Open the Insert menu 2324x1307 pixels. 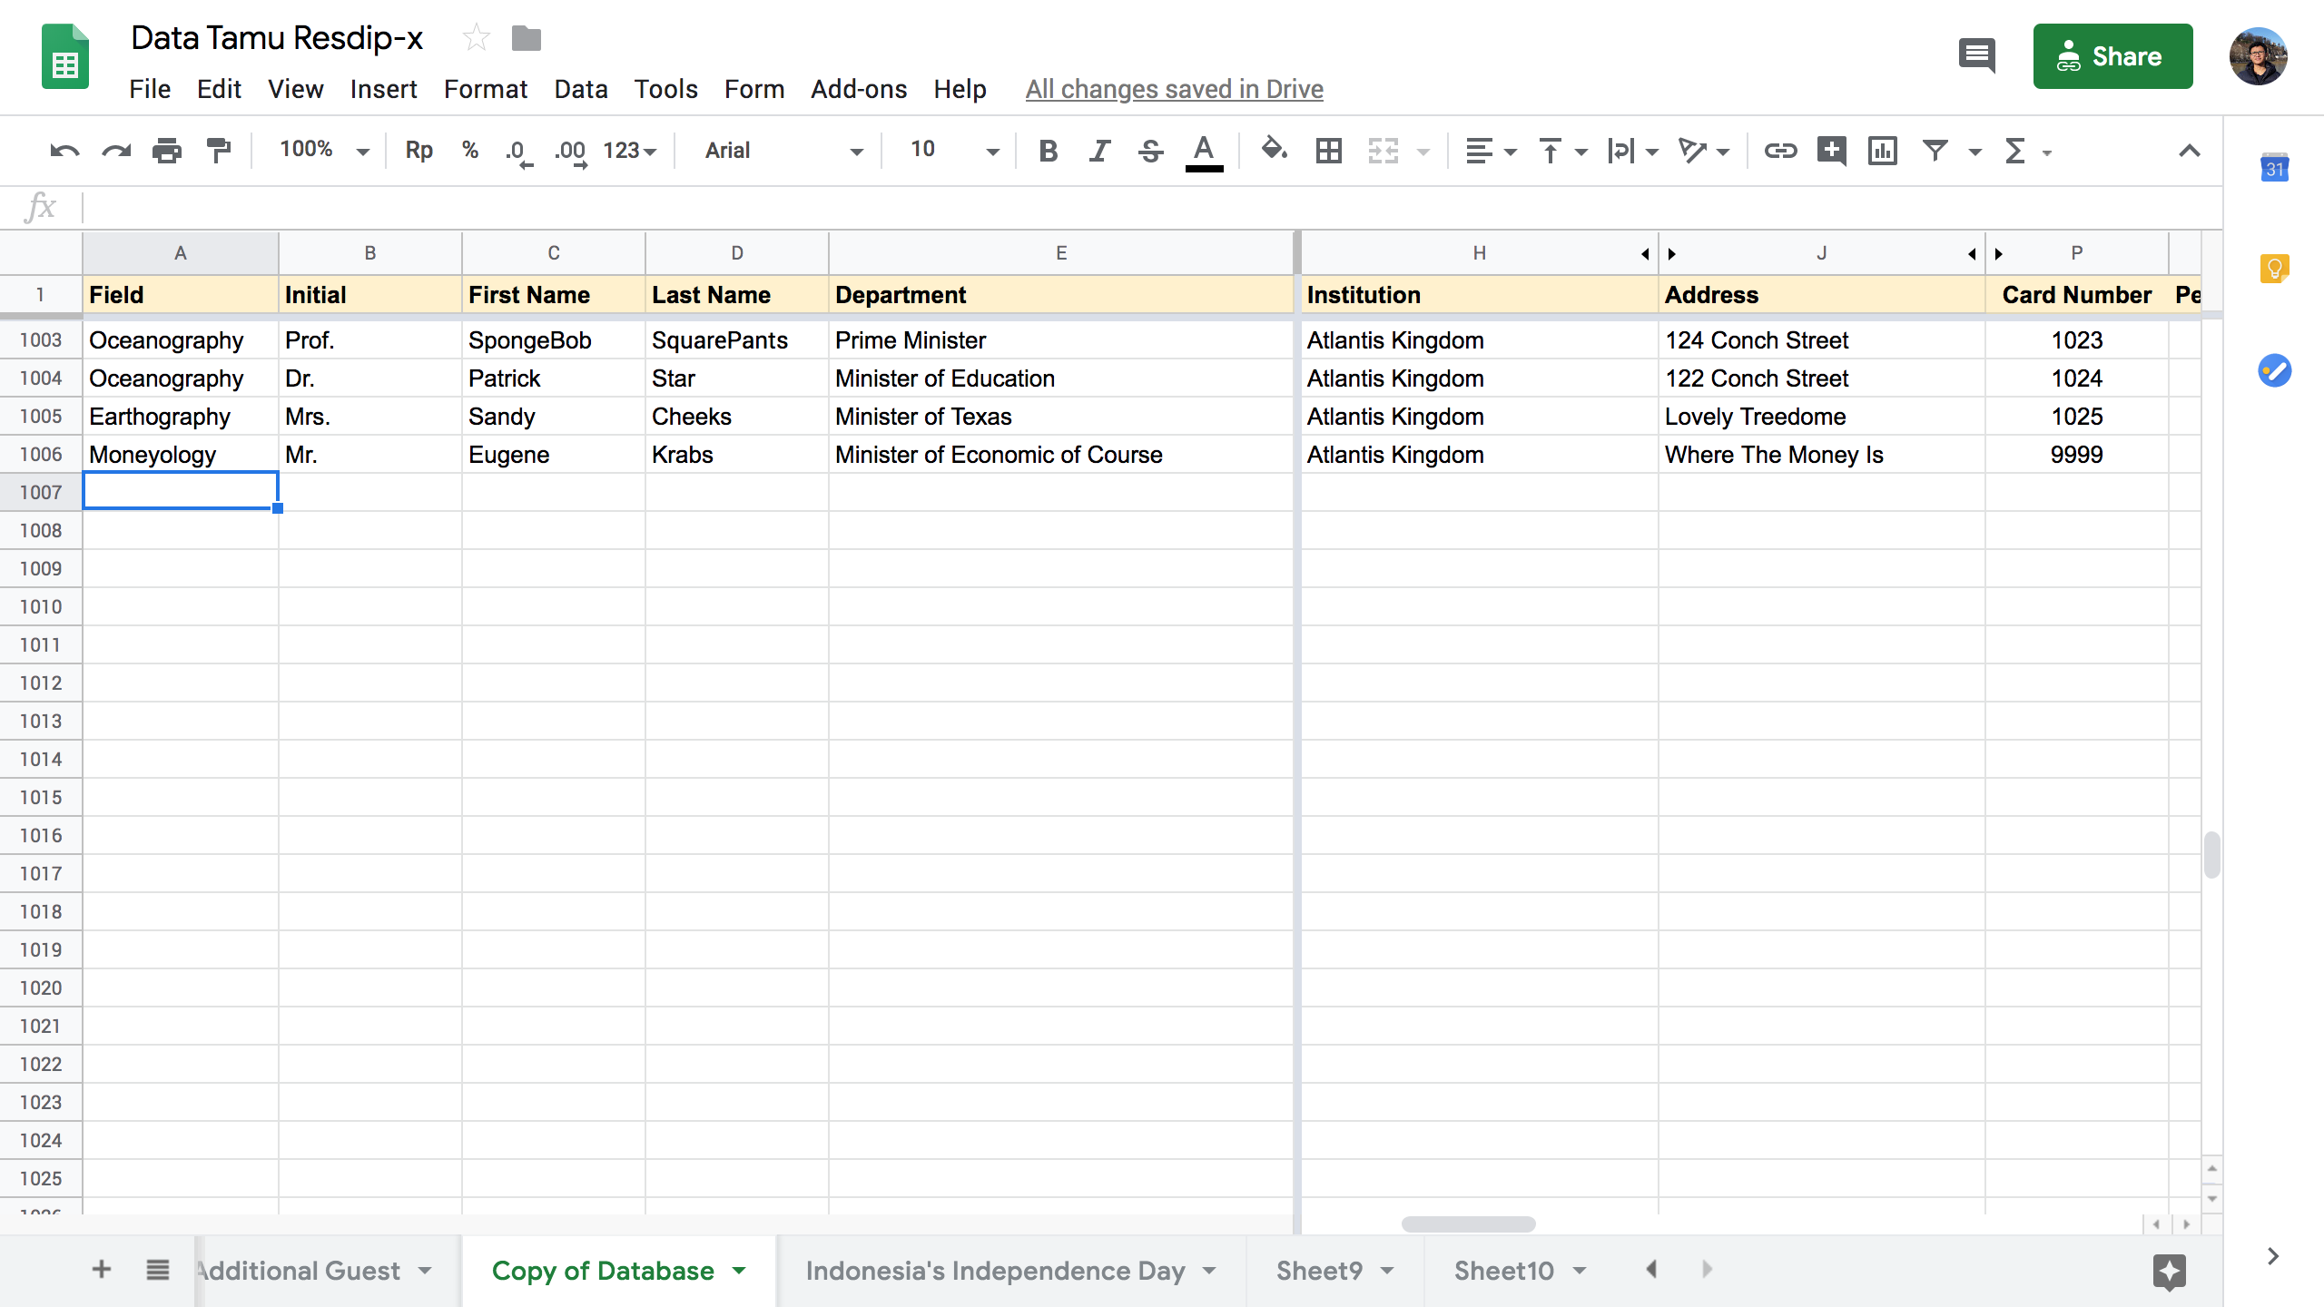383,89
